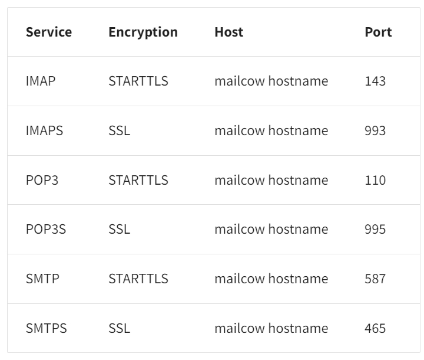Click the Encryption column header
The height and width of the screenshot is (360, 424).
(143, 32)
